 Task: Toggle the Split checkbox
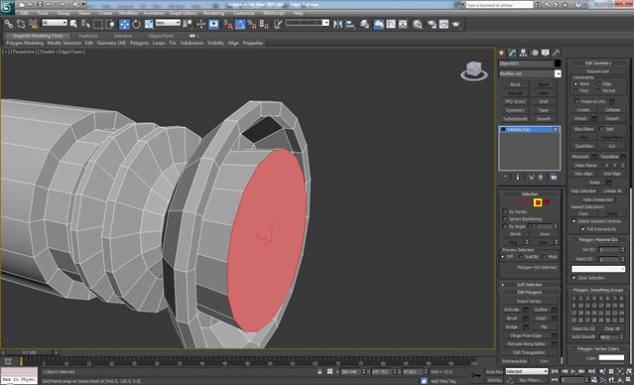(x=601, y=129)
